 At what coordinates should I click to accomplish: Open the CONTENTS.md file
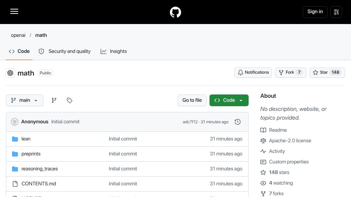pos(39,184)
